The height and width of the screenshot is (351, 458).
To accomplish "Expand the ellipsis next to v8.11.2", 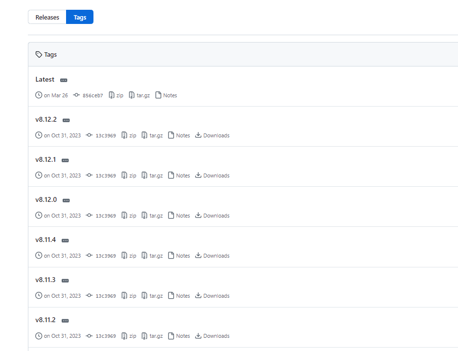I will coord(65,321).
